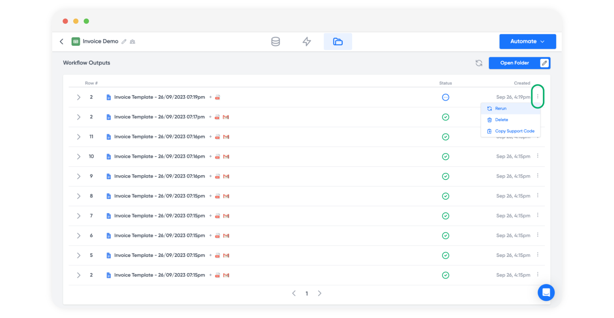Click the back arrow near Invoice Demo

point(62,41)
